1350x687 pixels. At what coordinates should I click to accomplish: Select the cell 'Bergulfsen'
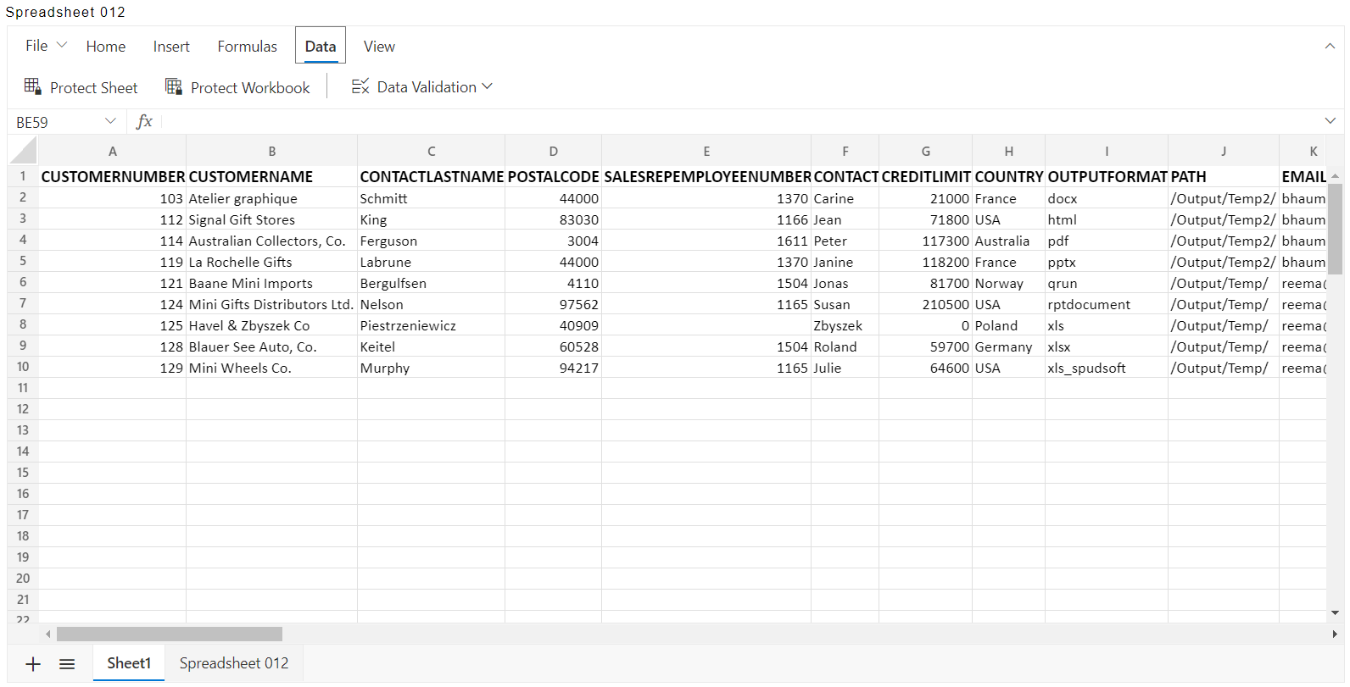pos(431,283)
